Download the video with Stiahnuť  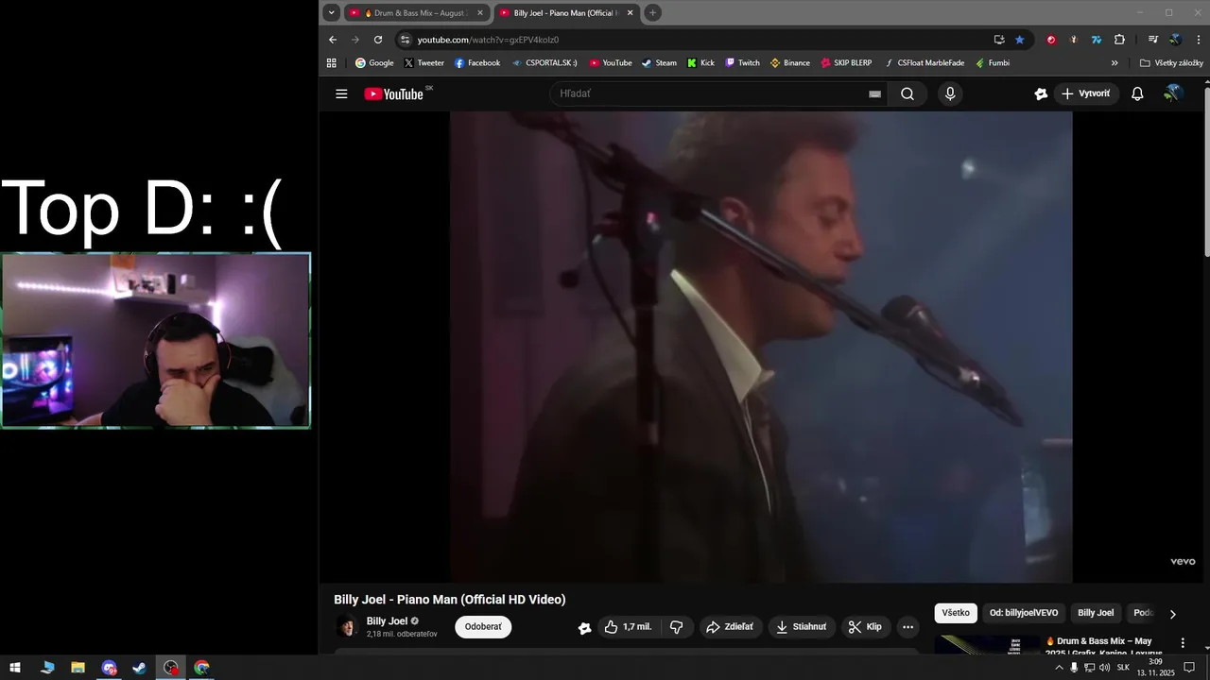(801, 627)
